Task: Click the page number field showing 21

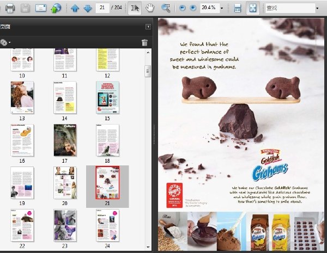Action: [x=102, y=8]
